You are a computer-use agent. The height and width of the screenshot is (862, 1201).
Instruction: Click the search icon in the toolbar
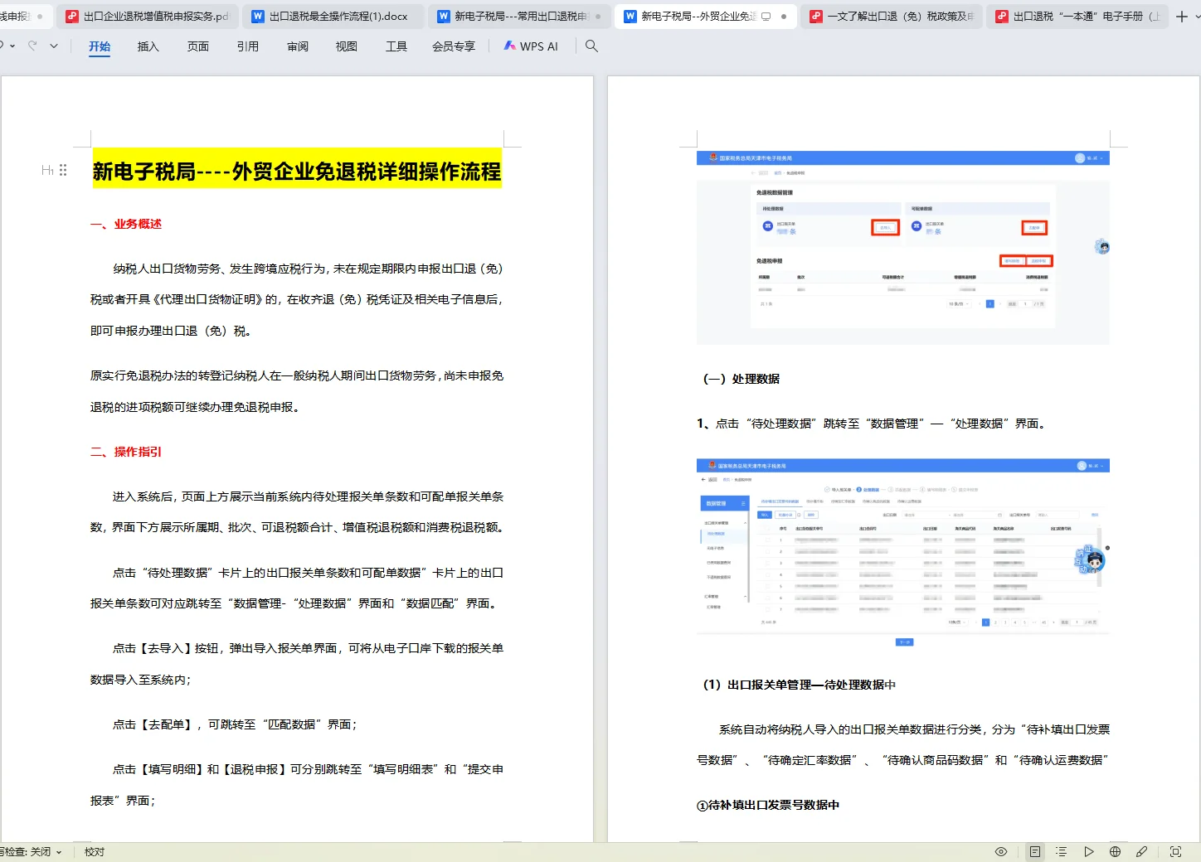[591, 46]
